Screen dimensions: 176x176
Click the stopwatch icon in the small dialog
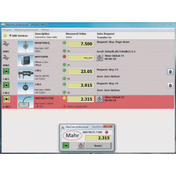pyautogui.click(x=81, y=146)
